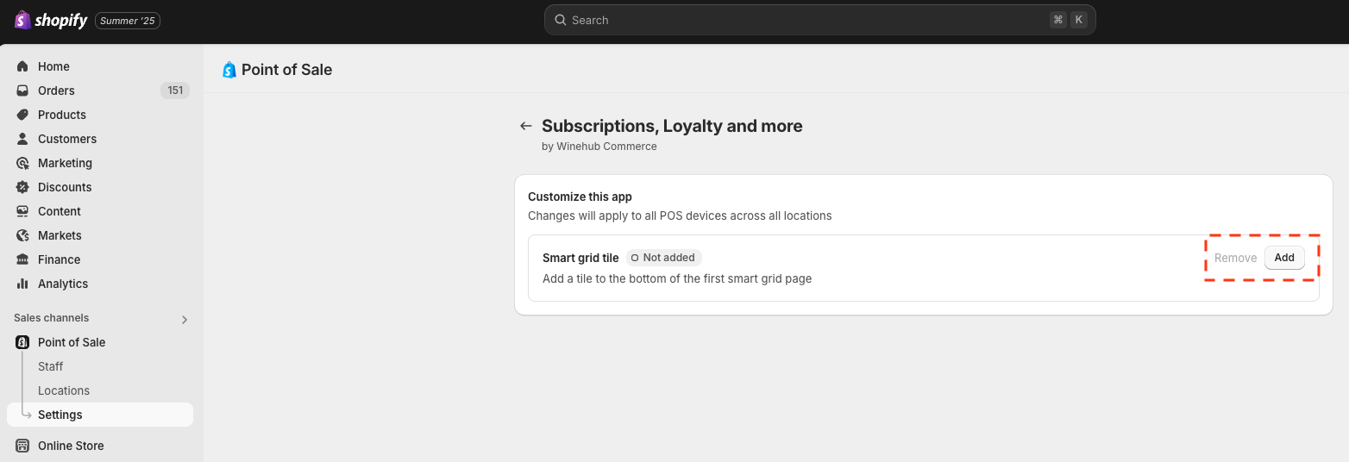Click the Products tag icon
This screenshot has height=462, width=1349.
coord(22,115)
